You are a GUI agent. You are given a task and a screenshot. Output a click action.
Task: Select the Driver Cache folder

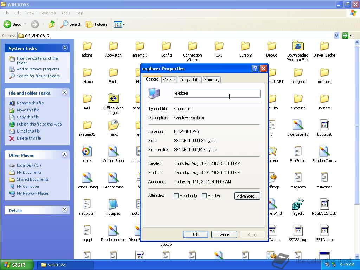tap(324, 49)
